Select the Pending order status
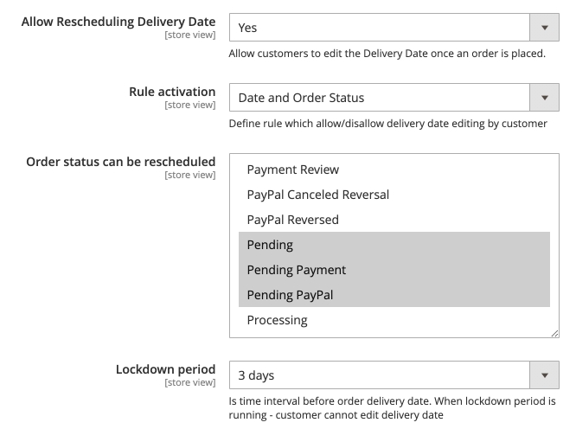The image size is (576, 429). (270, 245)
